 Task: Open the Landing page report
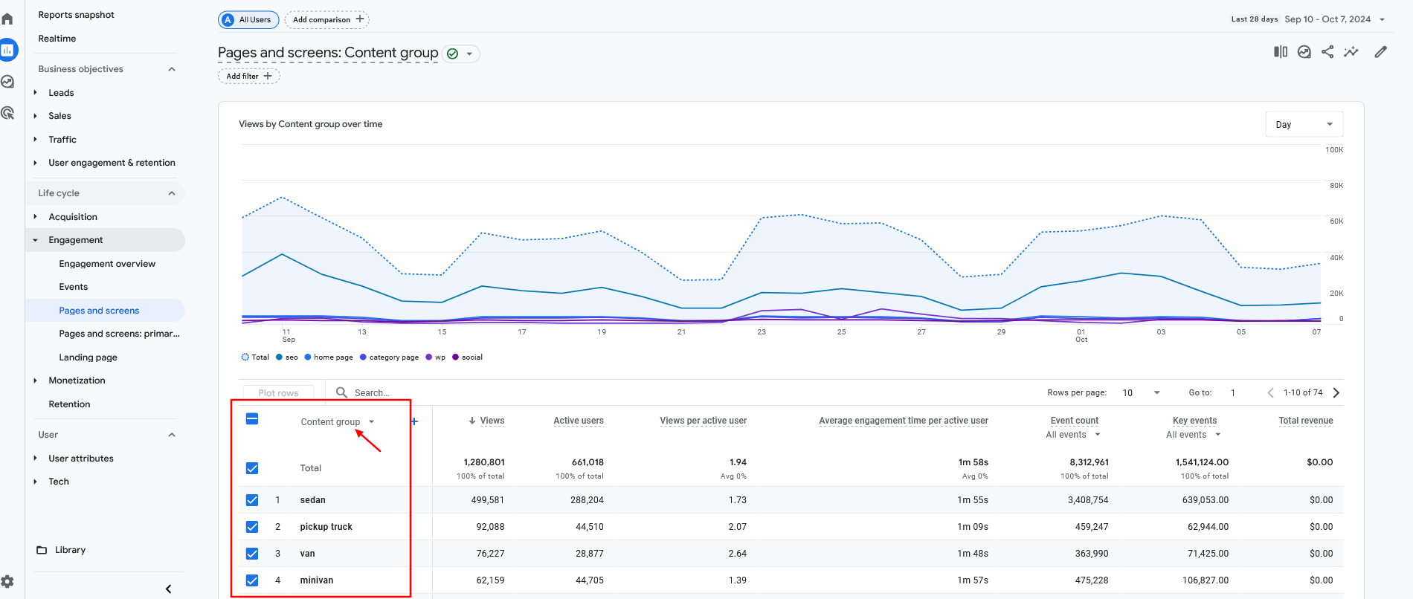coord(88,357)
